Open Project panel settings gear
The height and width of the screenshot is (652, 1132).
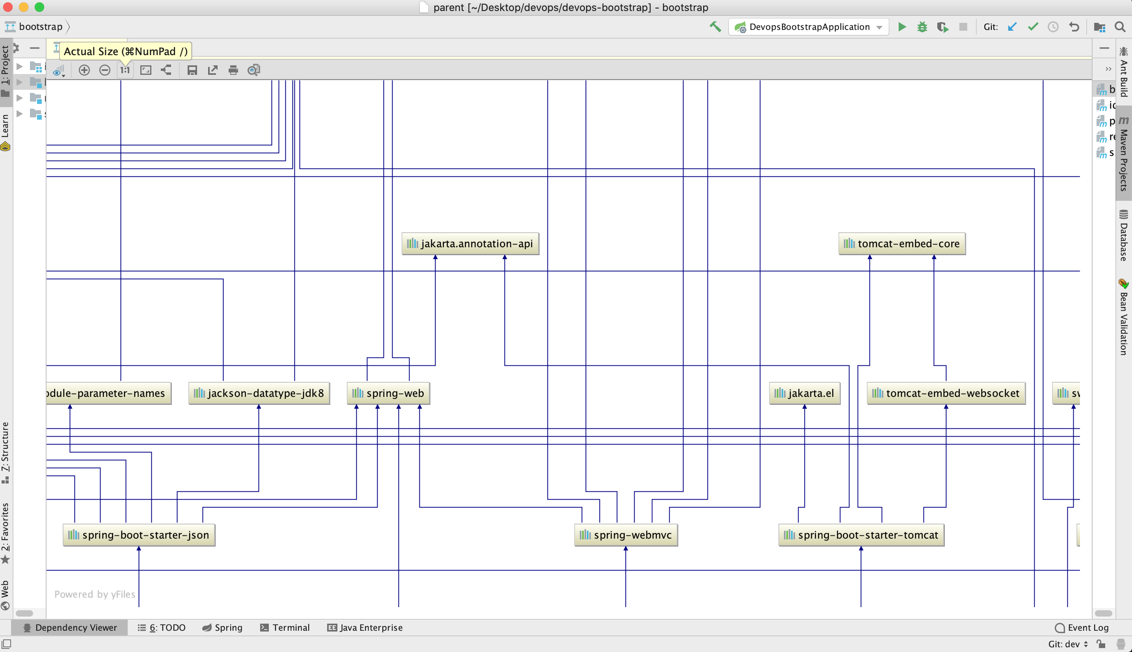click(16, 48)
